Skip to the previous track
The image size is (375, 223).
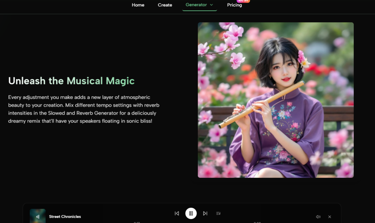tap(177, 214)
